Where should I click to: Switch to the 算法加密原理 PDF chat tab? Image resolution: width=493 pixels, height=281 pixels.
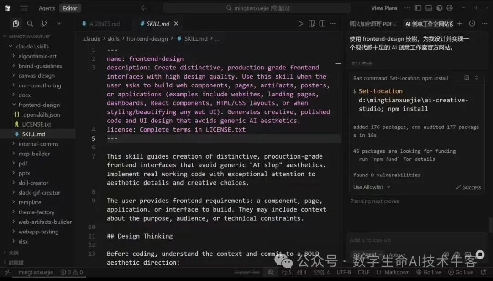pyautogui.click(x=373, y=24)
